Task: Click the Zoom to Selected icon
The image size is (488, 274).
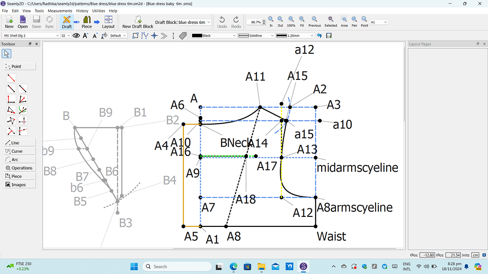Action: [x=331, y=19]
